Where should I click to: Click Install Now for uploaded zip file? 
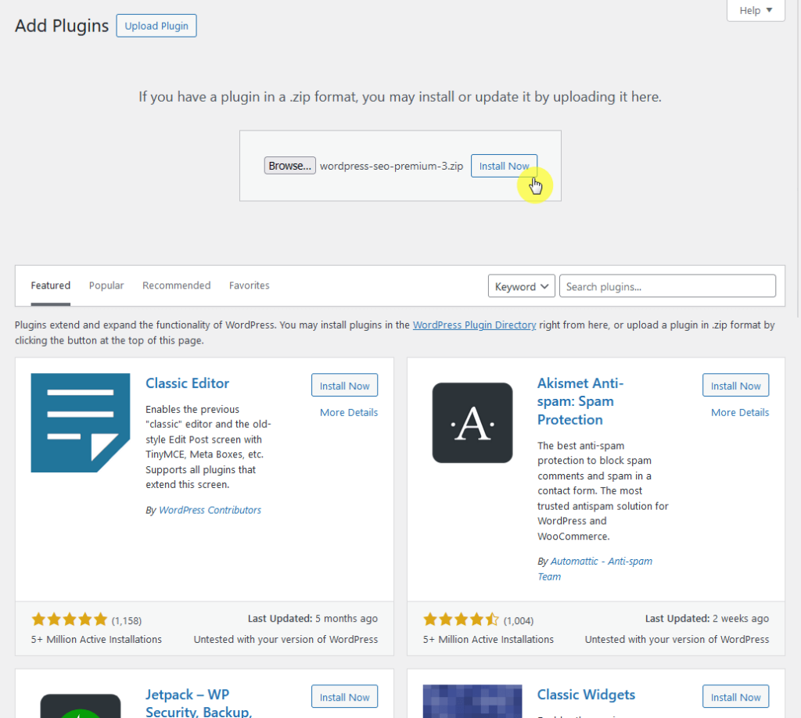coord(504,166)
